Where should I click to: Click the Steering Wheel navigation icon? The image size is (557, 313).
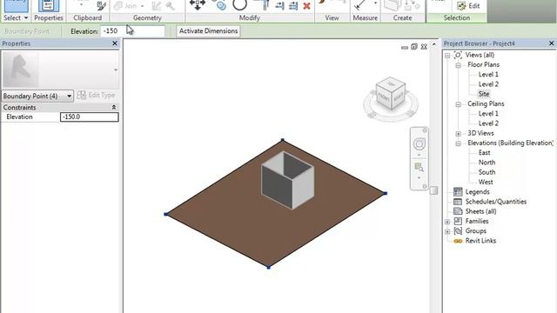coord(419,143)
